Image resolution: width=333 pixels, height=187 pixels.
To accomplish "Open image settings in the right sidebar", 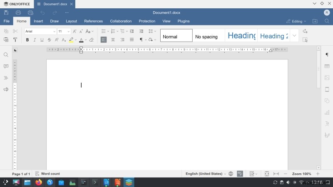I will 327,78.
